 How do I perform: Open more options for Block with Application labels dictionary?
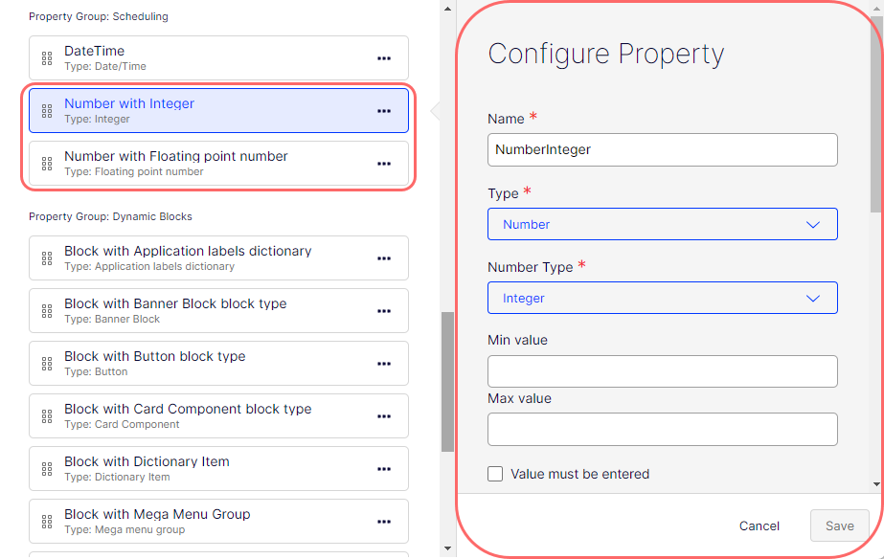pos(384,258)
